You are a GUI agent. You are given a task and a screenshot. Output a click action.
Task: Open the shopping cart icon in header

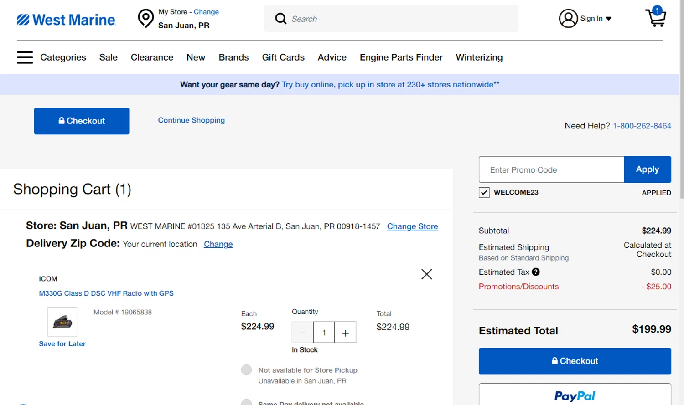click(x=656, y=17)
